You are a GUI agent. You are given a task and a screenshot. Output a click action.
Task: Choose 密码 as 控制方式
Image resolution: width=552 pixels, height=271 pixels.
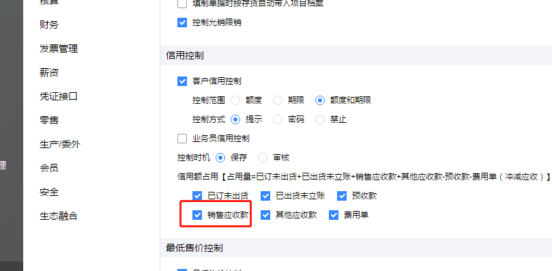pos(278,119)
